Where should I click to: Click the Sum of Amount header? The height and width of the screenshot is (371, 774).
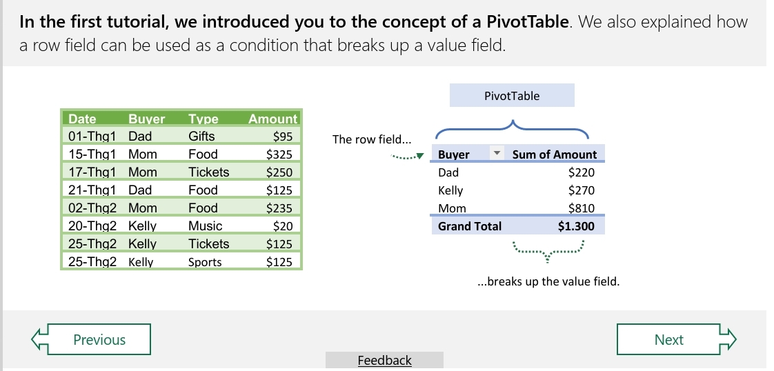(x=555, y=154)
